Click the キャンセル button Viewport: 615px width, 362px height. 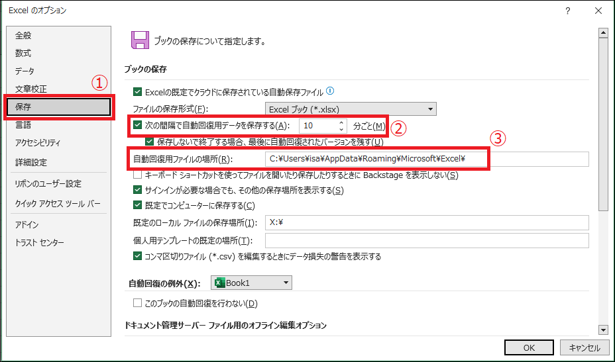(x=584, y=347)
